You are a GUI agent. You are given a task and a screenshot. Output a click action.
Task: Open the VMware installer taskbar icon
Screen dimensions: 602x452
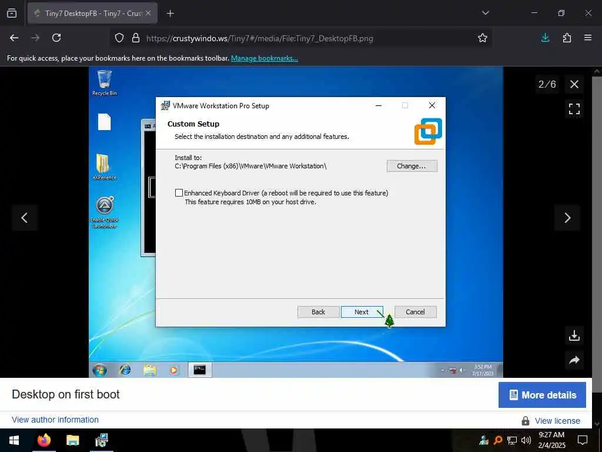(101, 440)
